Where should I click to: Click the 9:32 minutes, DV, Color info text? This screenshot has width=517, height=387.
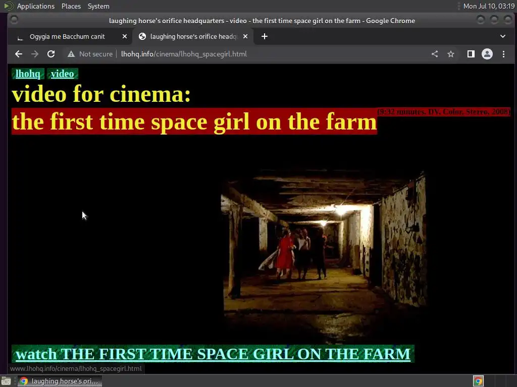pos(444,112)
